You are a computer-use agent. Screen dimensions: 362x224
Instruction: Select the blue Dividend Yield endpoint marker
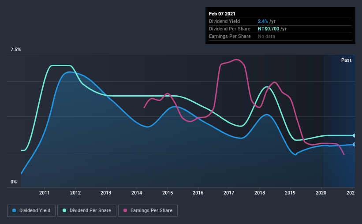(354, 144)
